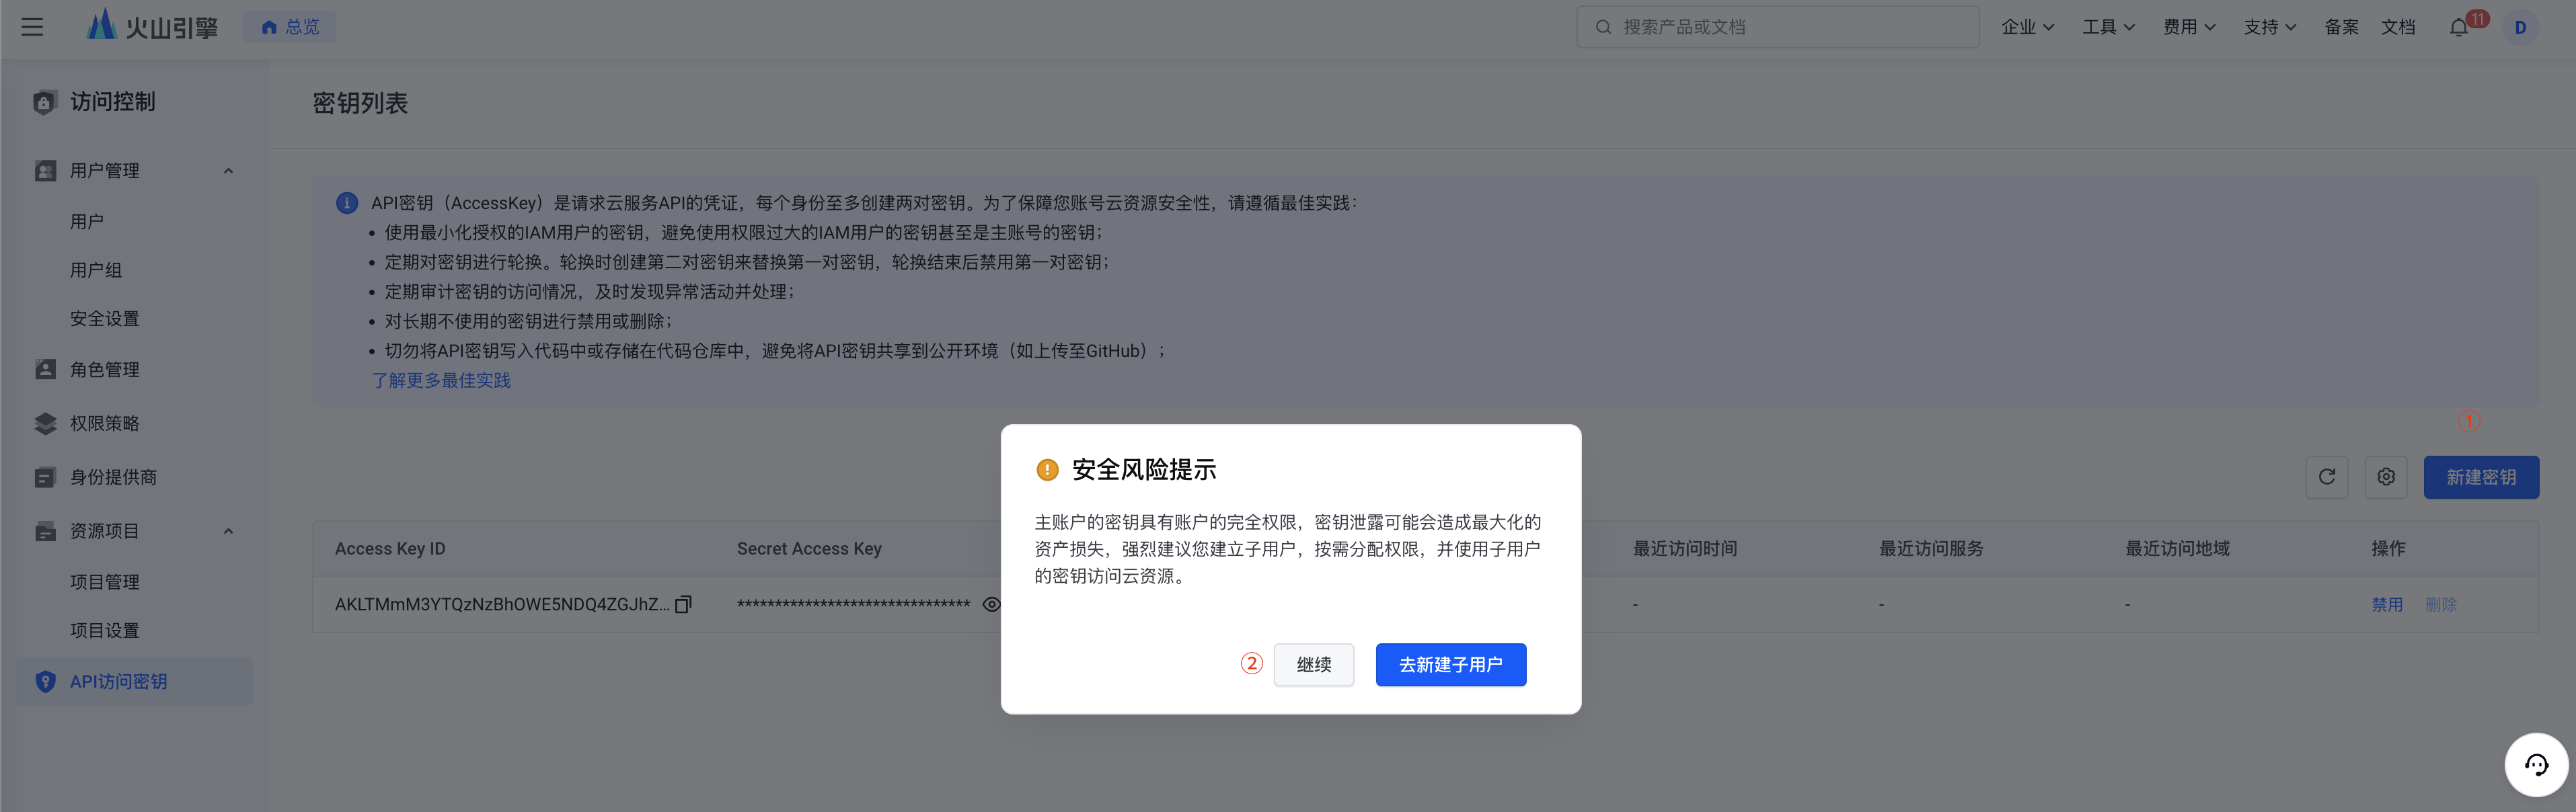Click the user avatar D icon
The width and height of the screenshot is (2576, 812).
tap(2520, 28)
